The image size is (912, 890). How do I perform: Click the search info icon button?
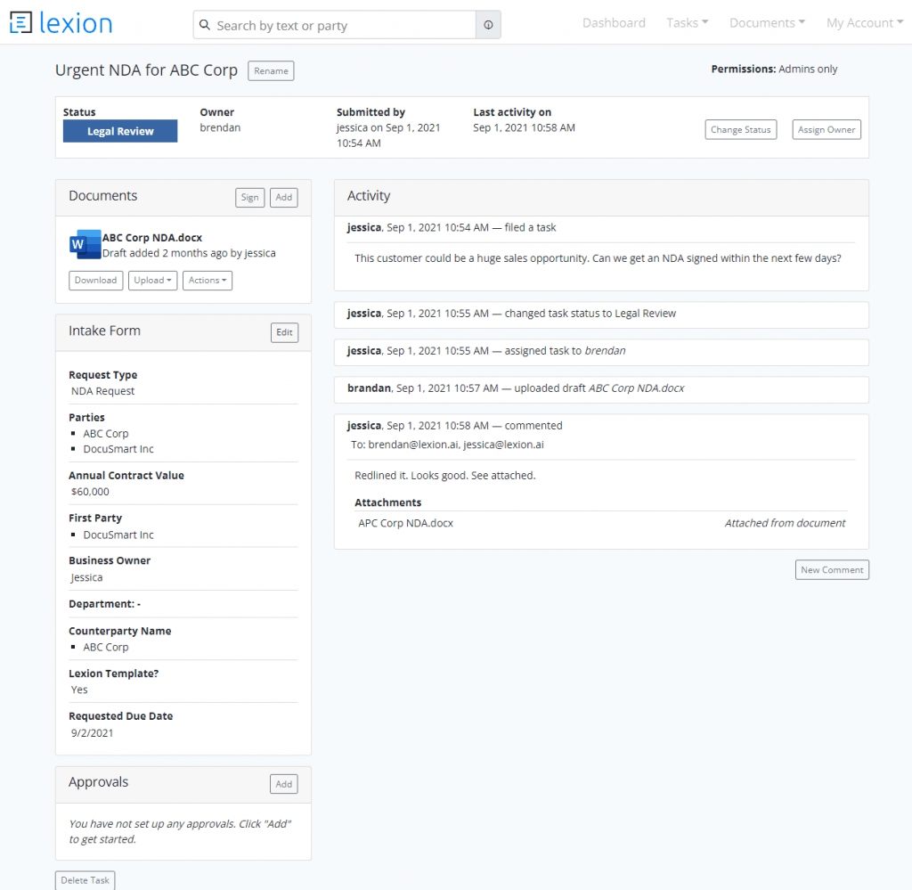tap(488, 26)
